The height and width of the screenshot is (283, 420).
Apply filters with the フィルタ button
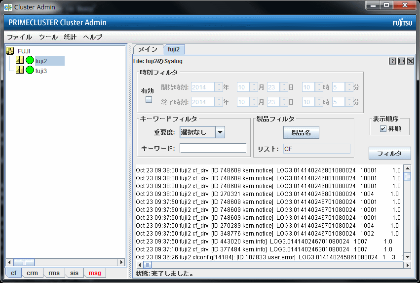point(389,153)
